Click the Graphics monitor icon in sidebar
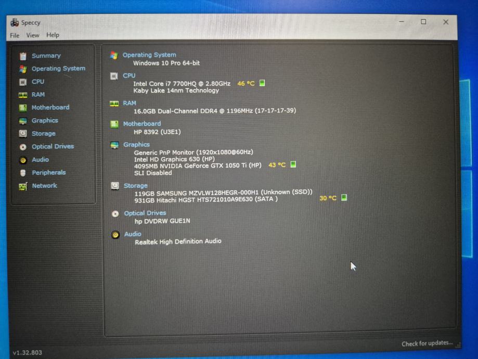Screen dimensions: 478x359 23,121
